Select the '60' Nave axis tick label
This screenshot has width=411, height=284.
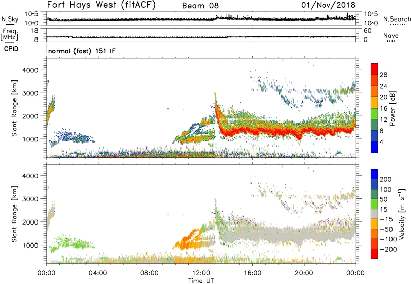pos(367,31)
